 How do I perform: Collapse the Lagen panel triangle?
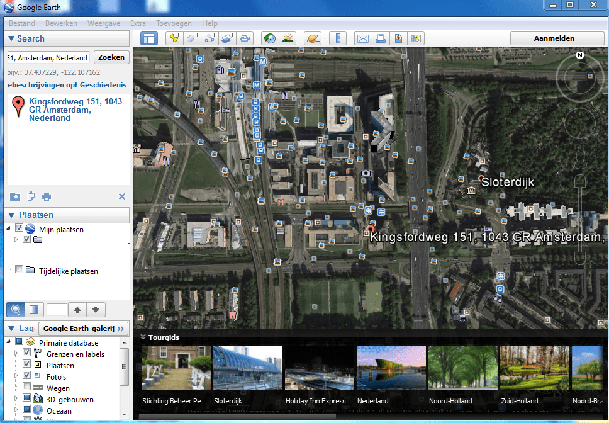11,329
